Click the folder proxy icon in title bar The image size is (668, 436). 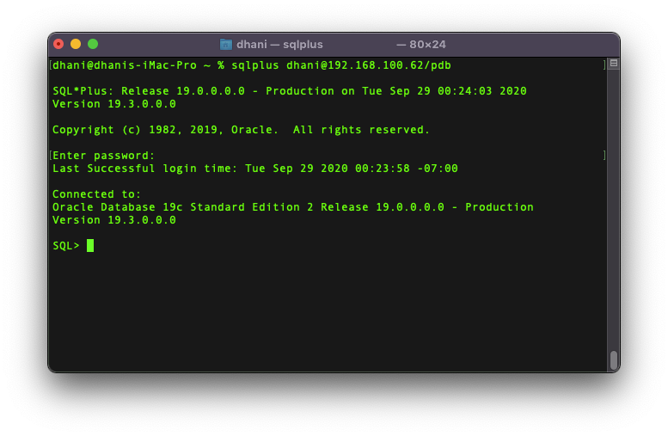226,45
